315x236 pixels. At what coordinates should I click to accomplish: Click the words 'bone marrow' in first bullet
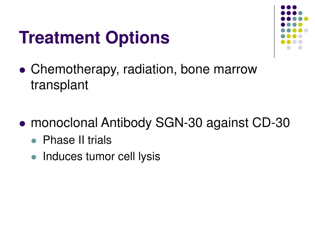coord(219,69)
